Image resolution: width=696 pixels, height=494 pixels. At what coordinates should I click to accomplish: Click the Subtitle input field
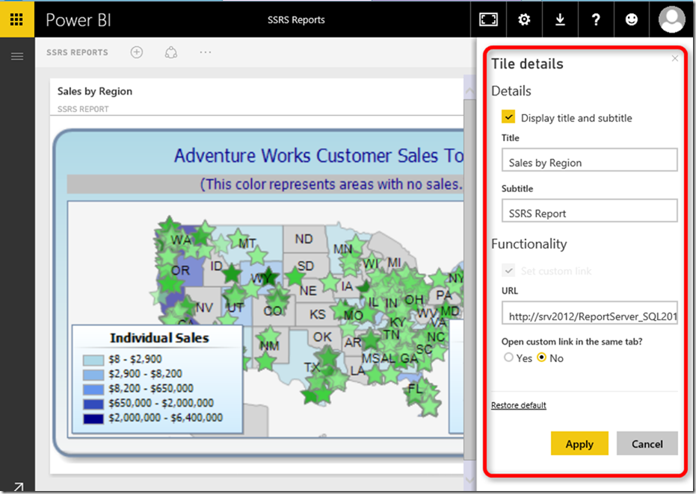click(x=589, y=210)
